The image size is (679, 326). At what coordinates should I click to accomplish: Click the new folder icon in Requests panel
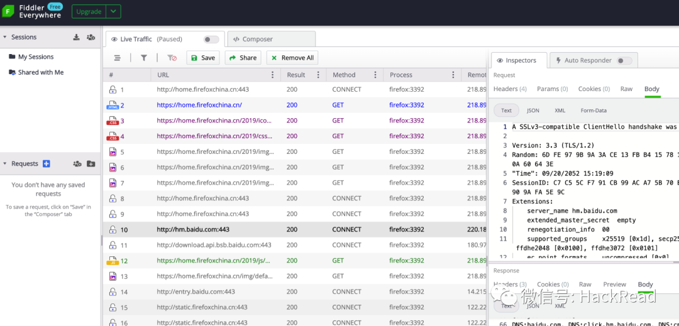(91, 164)
